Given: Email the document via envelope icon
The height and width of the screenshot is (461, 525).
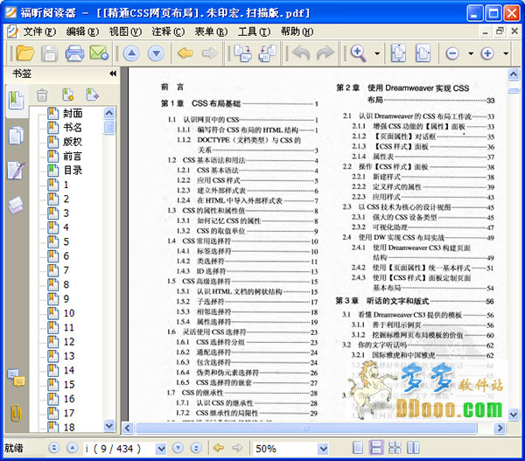Looking at the screenshot, I should (99, 52).
